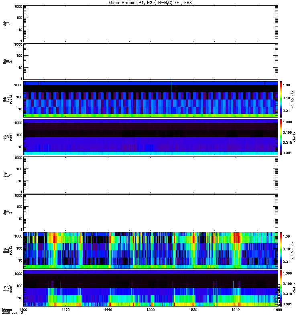Click the "thc fbk scm1" axis label

[x=7, y=288]
